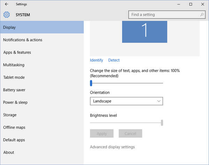The height and width of the screenshot is (165, 209).
Task: Click the Detect link
Action: click(114, 60)
